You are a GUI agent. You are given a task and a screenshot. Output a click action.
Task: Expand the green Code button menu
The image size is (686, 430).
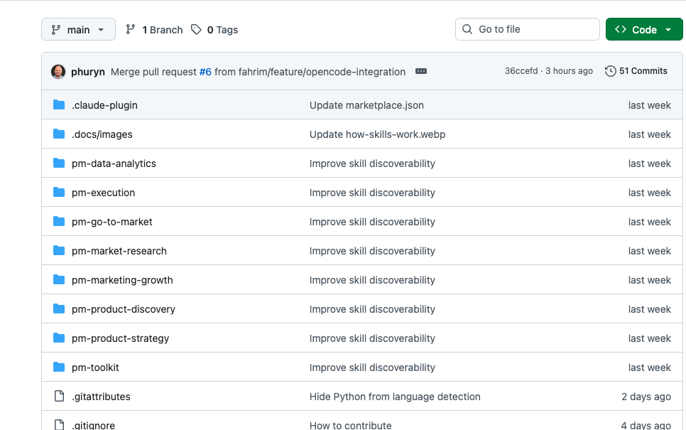644,29
